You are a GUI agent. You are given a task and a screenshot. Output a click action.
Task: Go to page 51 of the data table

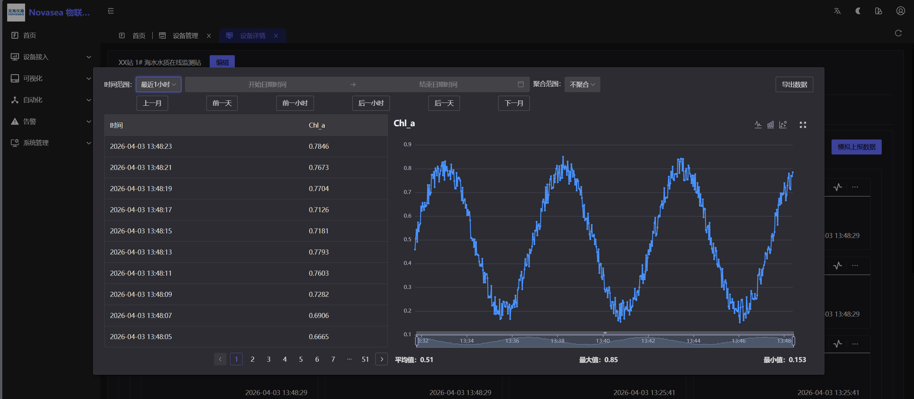(365, 359)
